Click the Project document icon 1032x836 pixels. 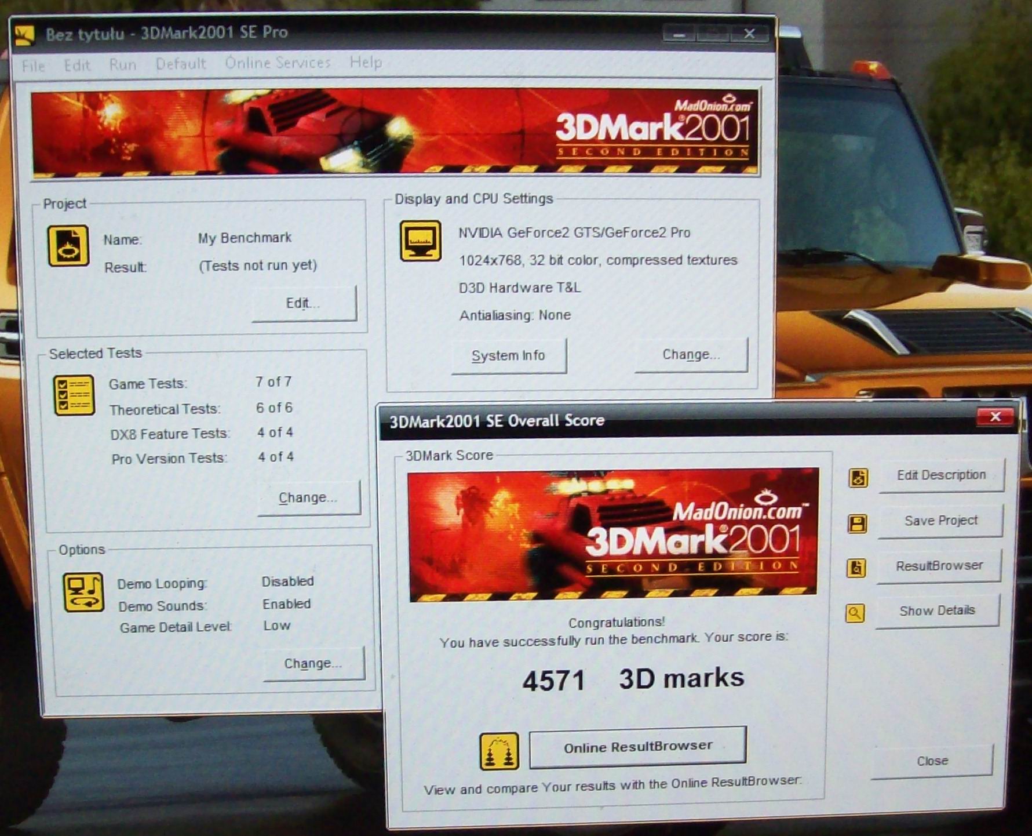pyautogui.click(x=68, y=245)
